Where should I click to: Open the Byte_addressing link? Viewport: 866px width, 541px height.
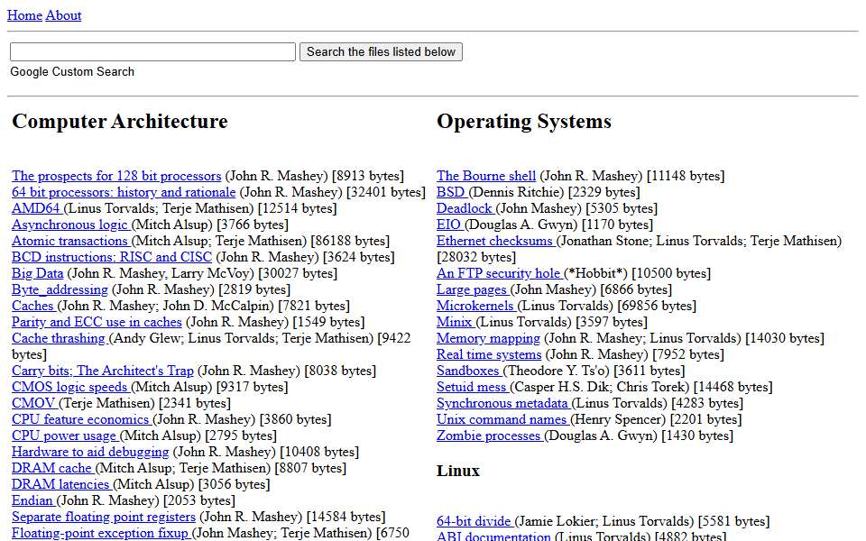click(x=60, y=289)
